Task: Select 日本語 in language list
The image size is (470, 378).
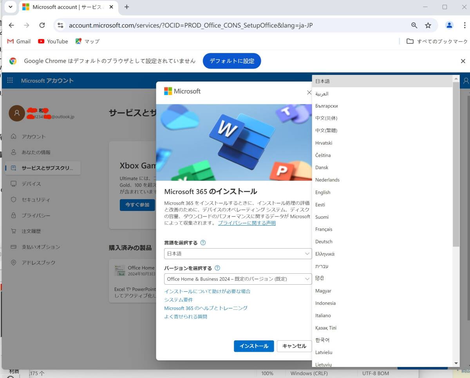Action: point(382,81)
